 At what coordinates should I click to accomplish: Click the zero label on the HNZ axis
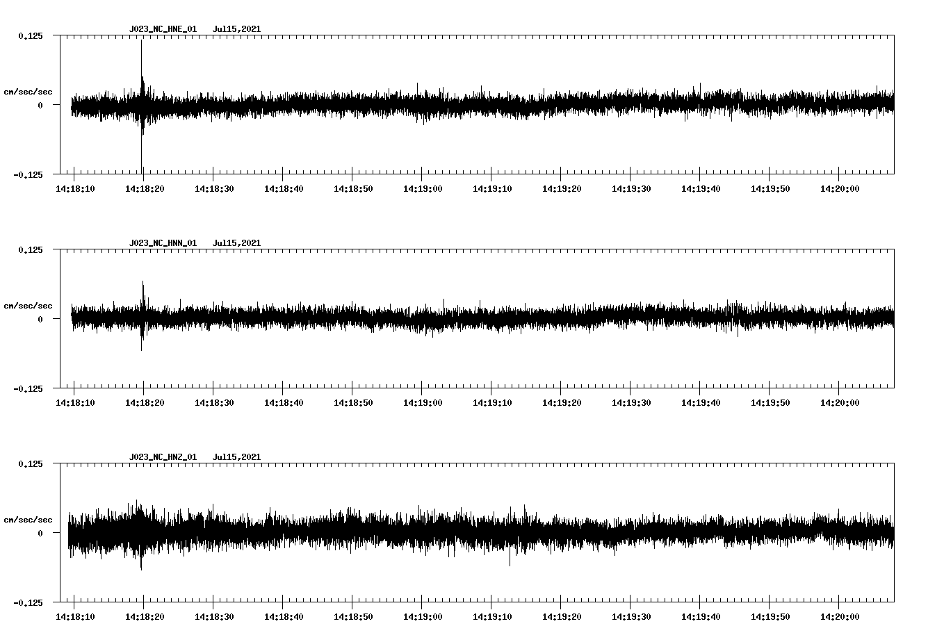click(x=40, y=533)
